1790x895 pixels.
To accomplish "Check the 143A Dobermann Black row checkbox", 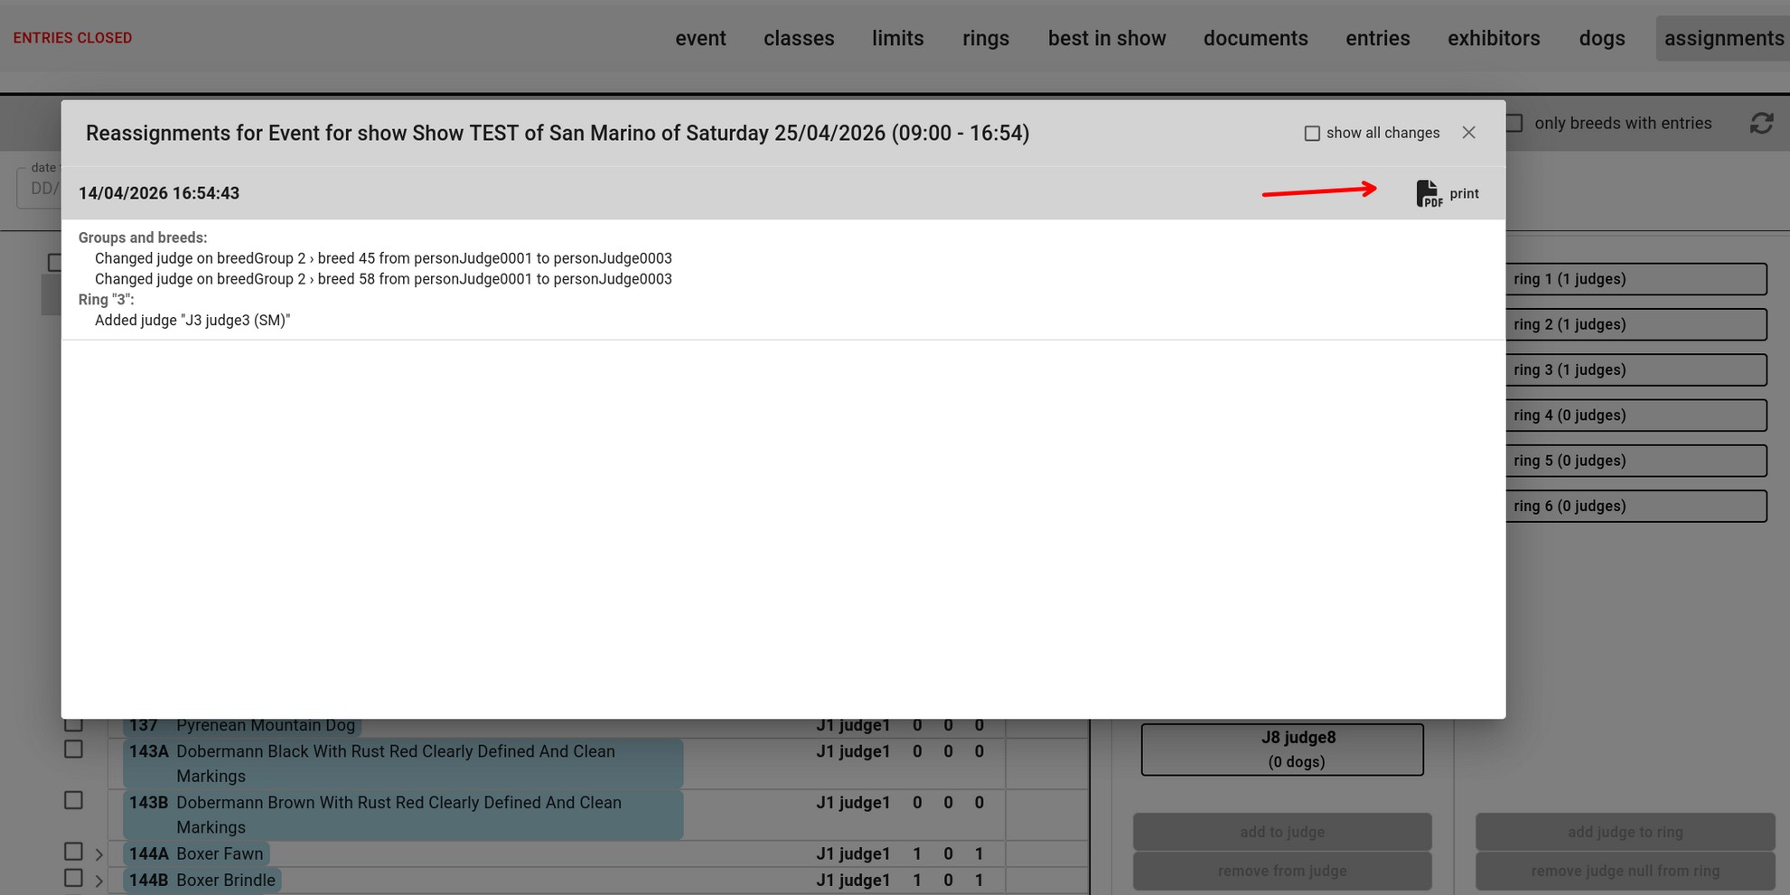I will point(74,750).
